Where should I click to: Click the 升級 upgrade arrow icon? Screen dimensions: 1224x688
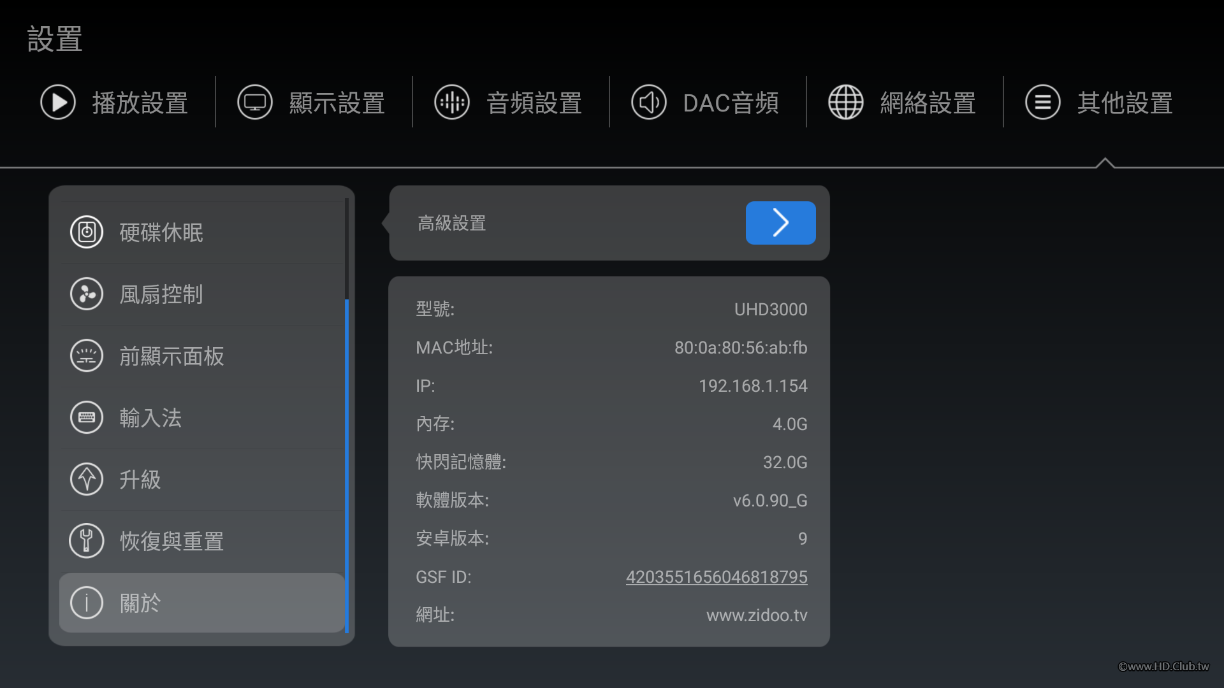[x=87, y=480]
